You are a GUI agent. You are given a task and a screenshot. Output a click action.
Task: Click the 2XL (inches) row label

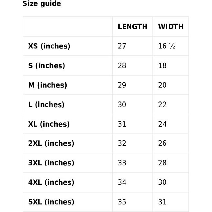[51, 143]
